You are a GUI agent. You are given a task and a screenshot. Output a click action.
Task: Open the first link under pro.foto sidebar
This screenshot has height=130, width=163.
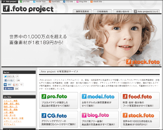10,101
